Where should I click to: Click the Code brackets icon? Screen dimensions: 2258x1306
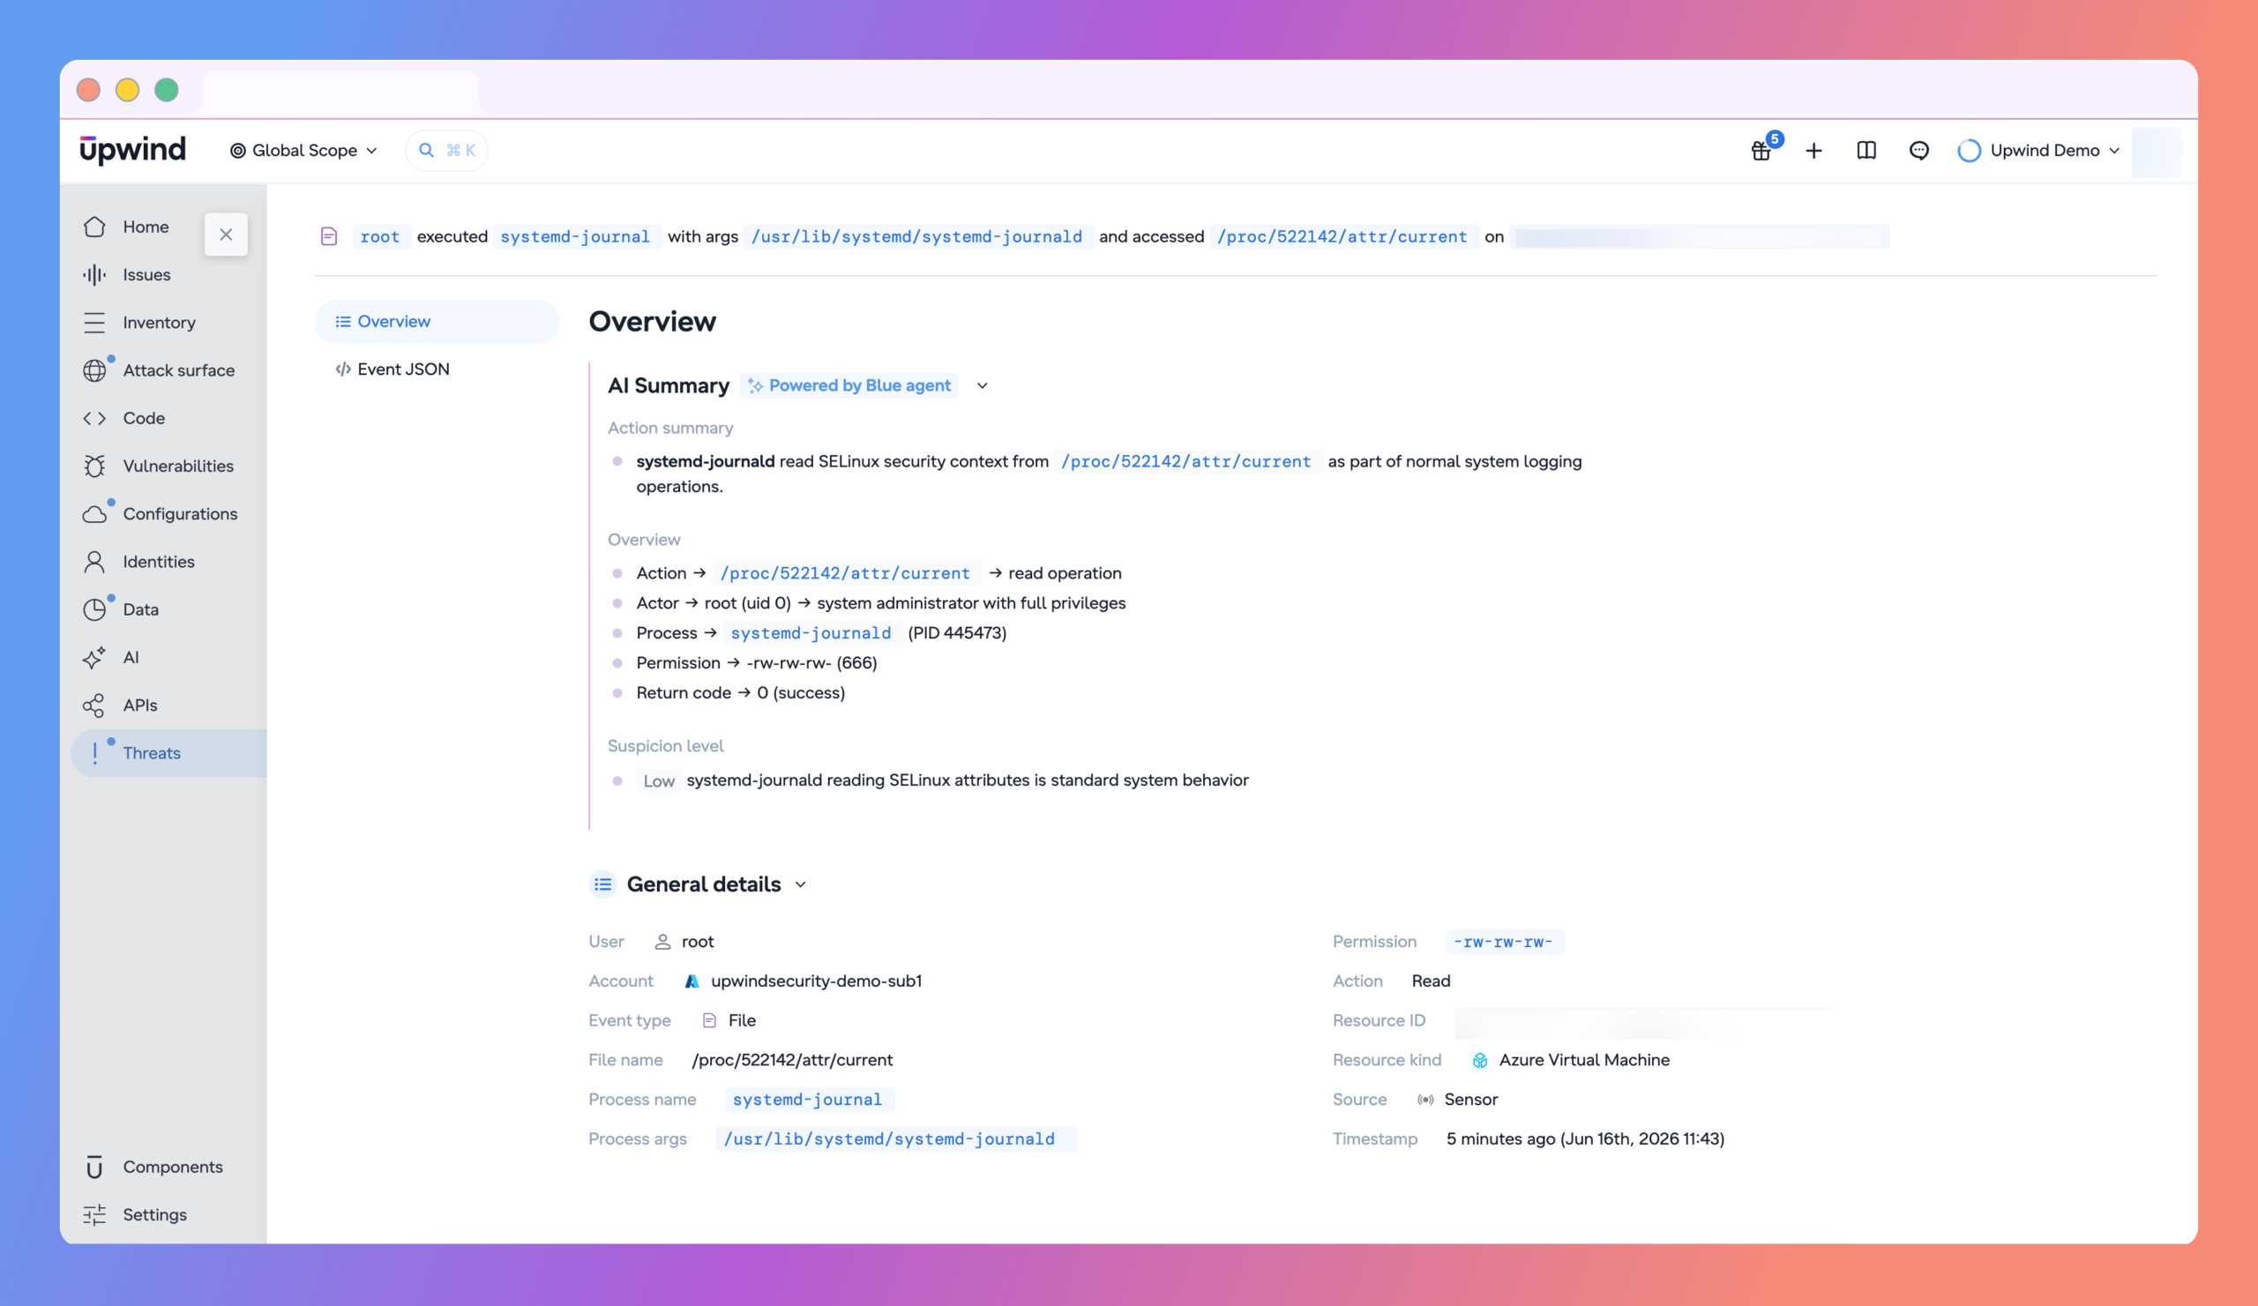95,418
